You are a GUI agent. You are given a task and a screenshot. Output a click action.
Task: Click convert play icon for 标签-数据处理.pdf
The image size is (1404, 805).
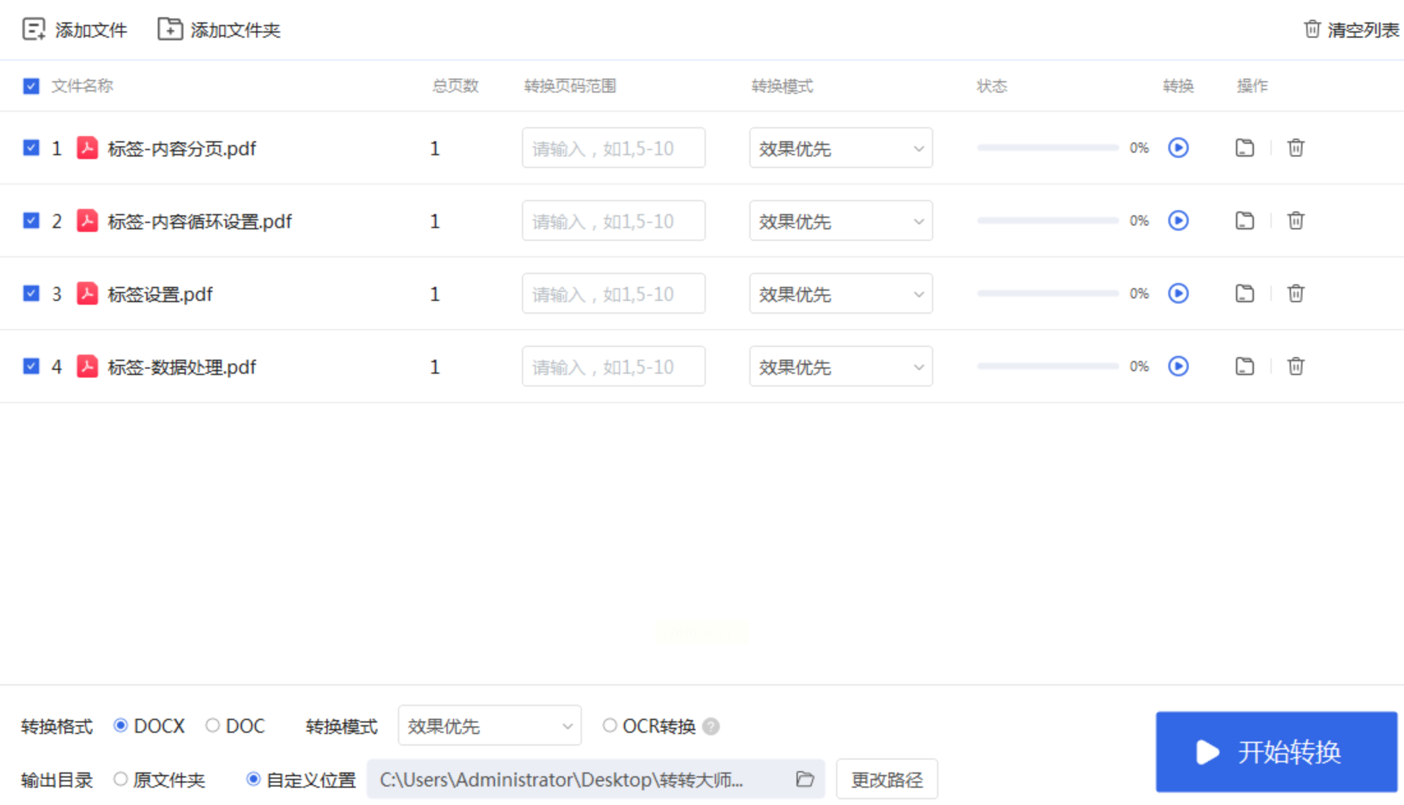[1178, 366]
